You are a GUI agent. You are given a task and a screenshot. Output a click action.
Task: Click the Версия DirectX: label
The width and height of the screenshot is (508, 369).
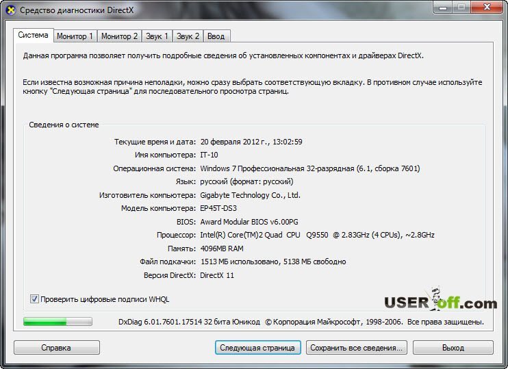coord(170,275)
